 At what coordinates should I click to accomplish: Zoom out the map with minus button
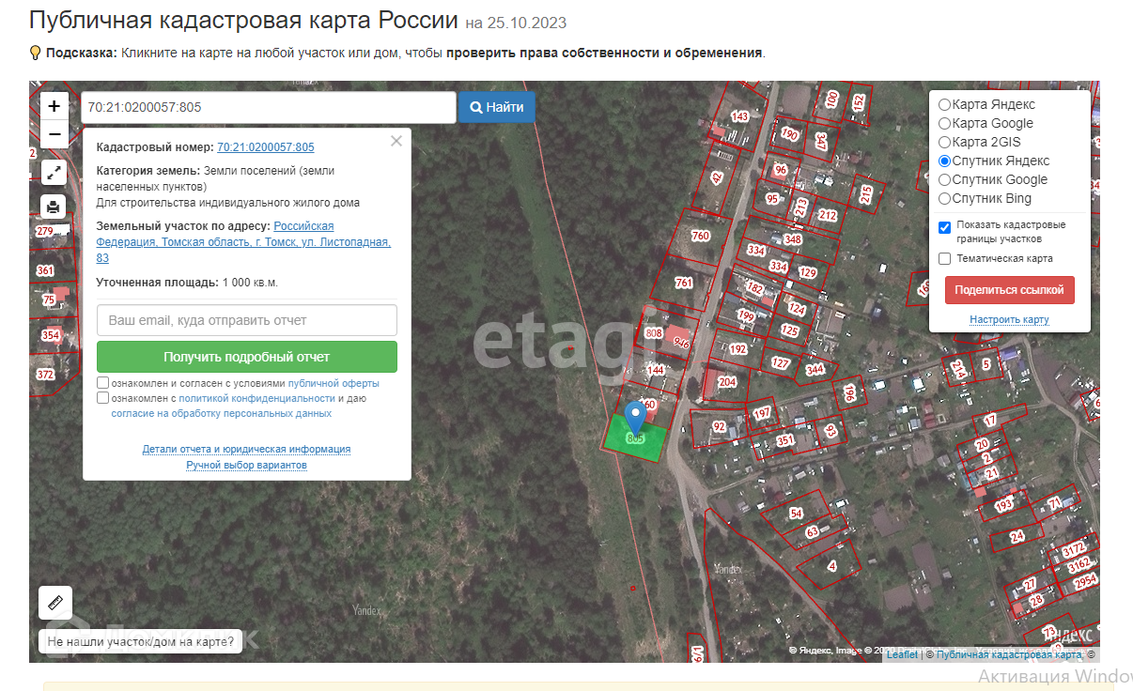click(x=54, y=134)
